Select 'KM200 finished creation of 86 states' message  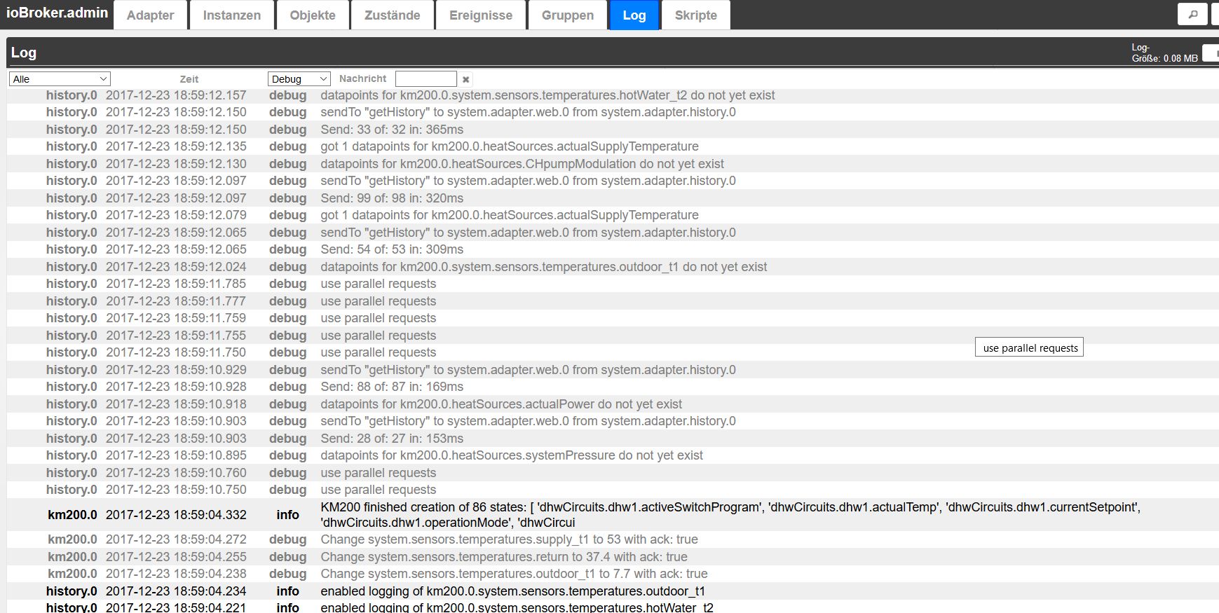click(x=730, y=515)
